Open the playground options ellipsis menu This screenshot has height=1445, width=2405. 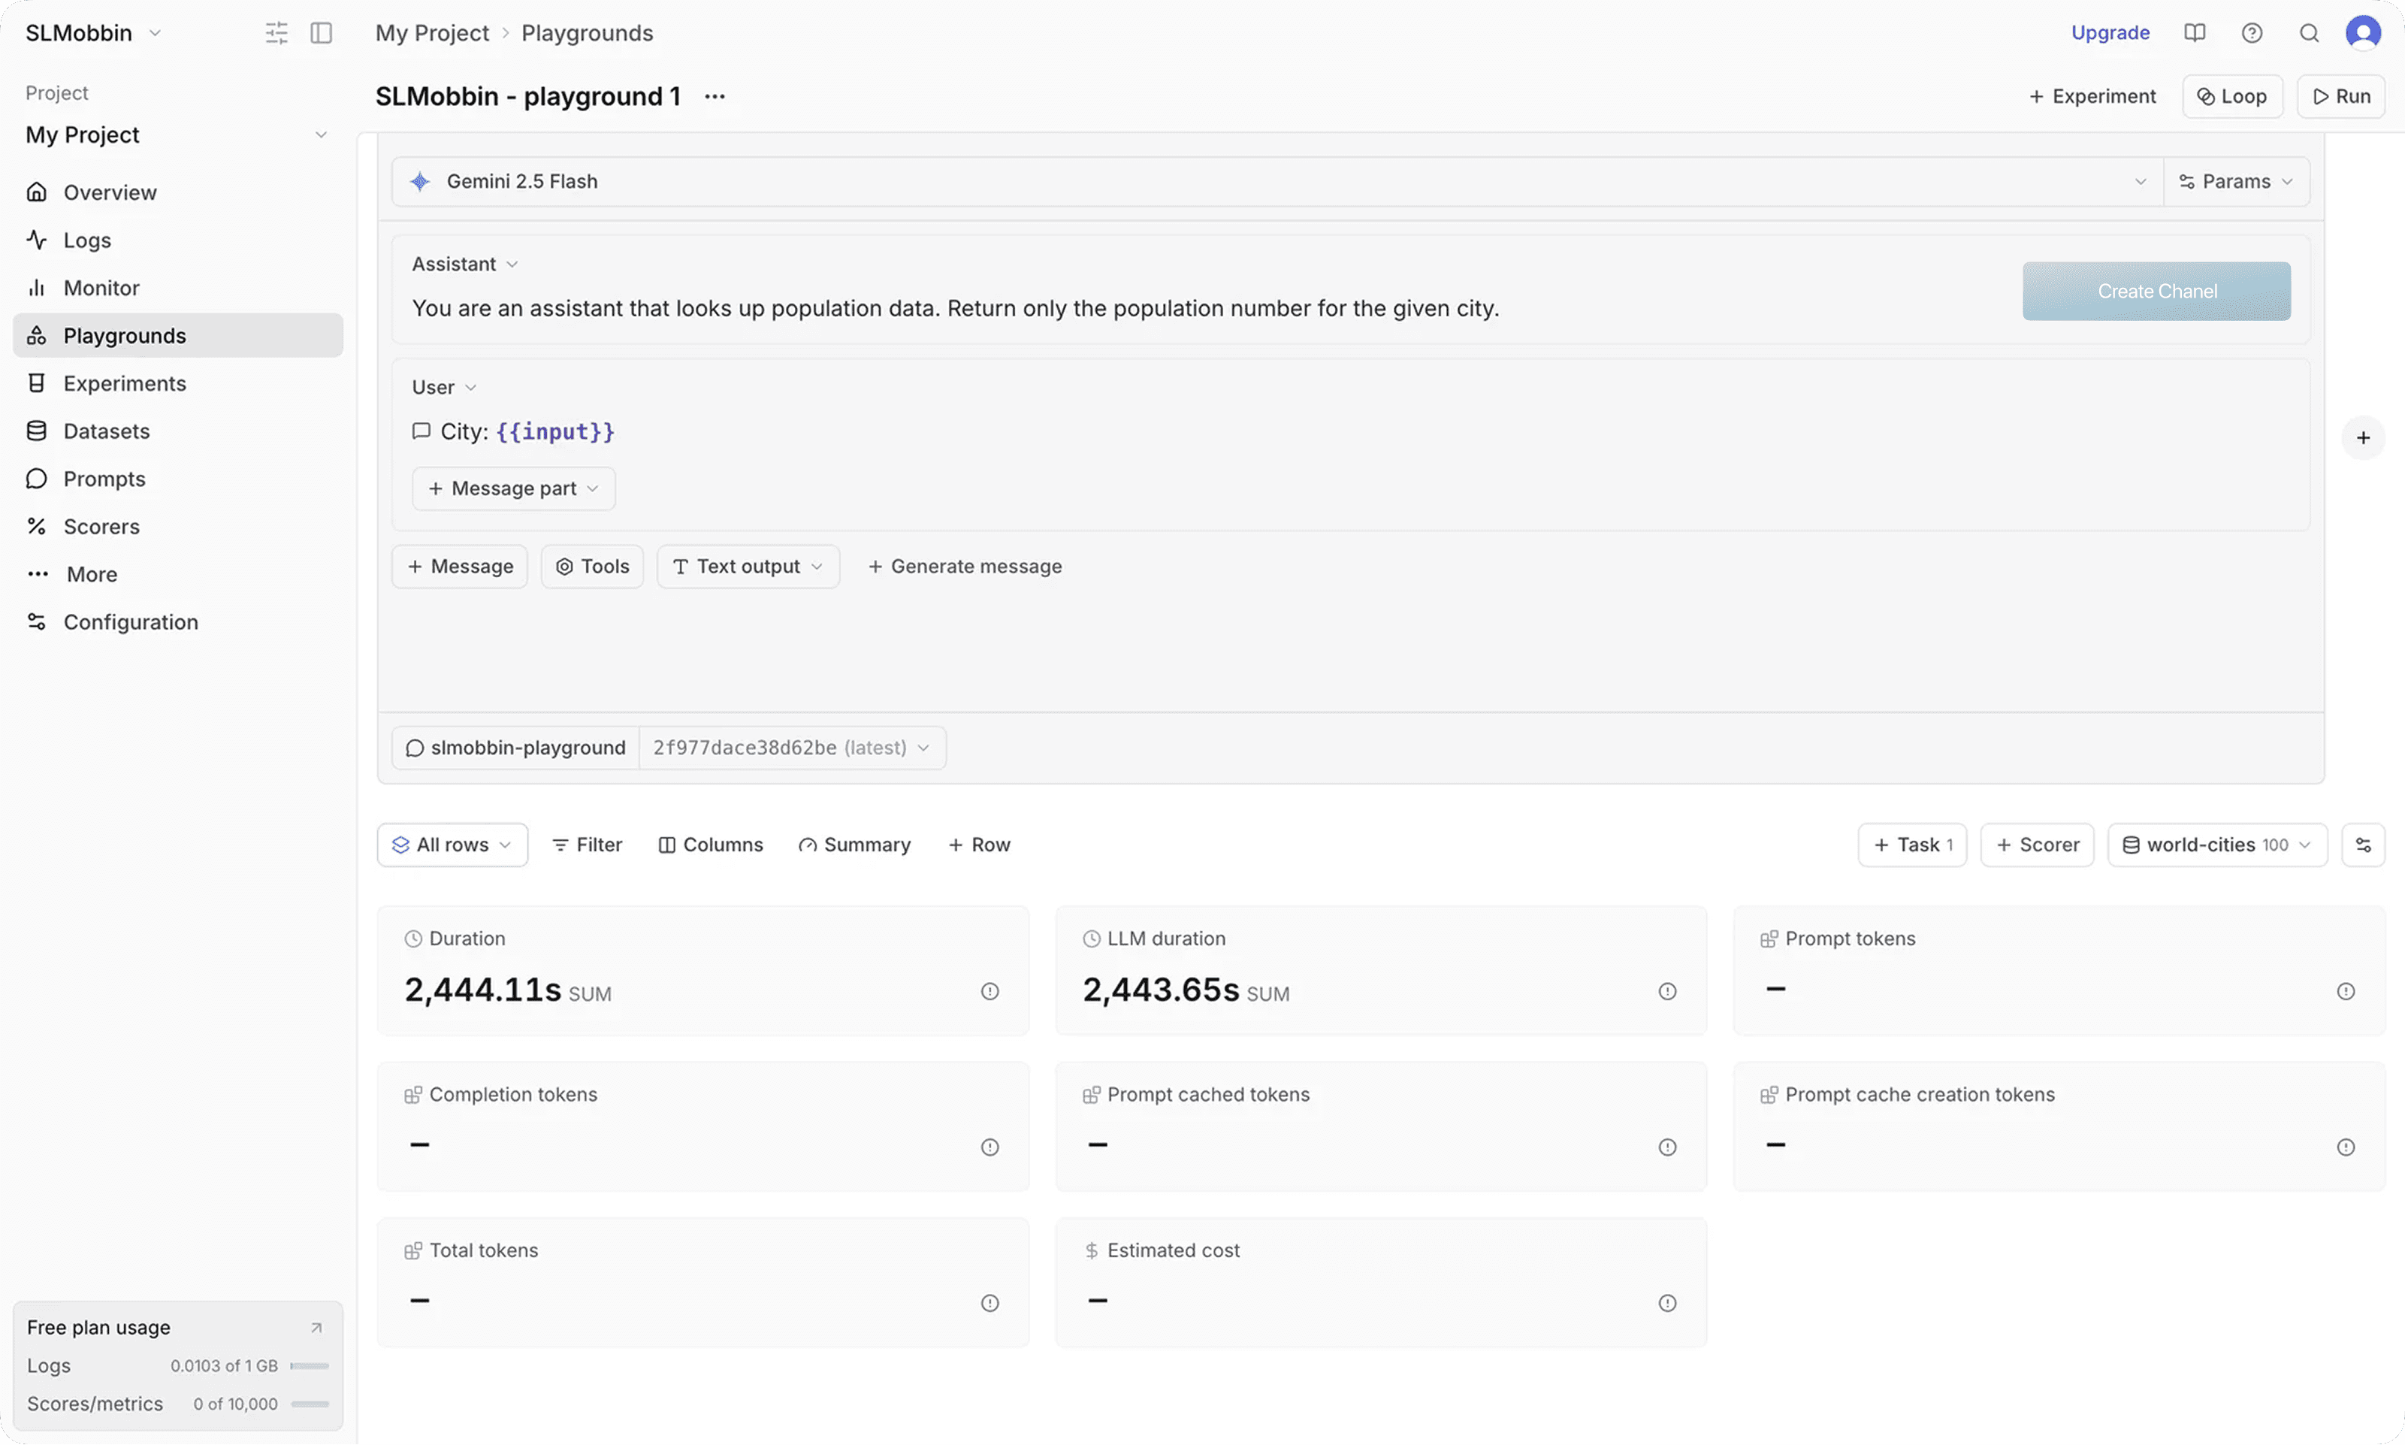[x=715, y=96]
